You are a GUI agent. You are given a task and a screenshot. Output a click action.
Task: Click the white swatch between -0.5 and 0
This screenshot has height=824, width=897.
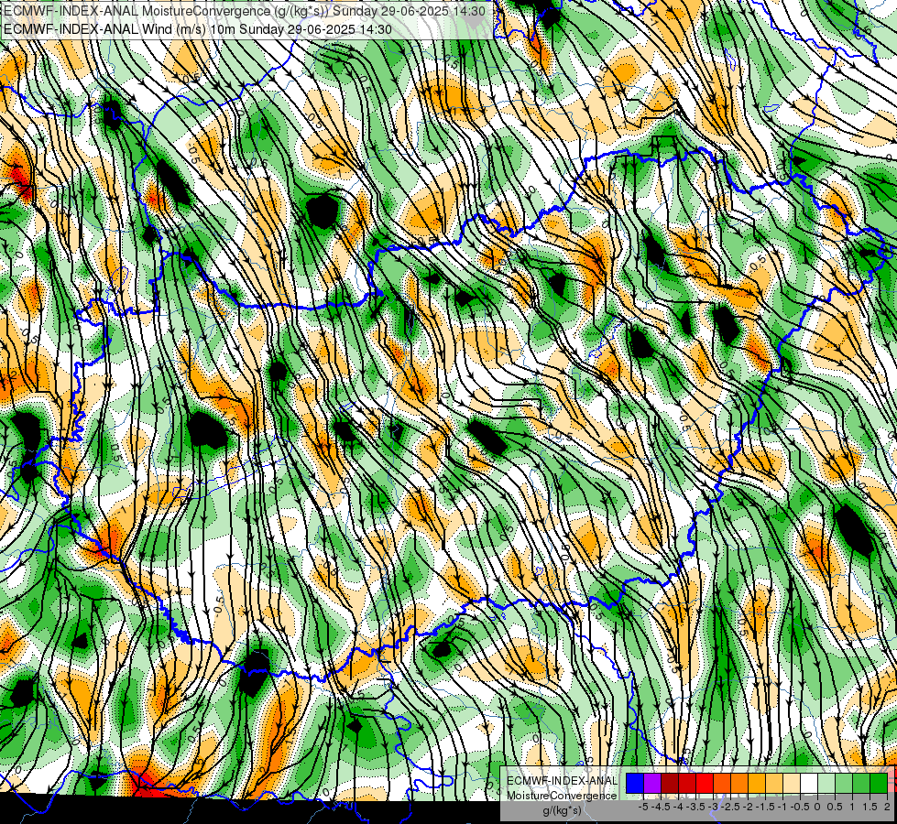tap(809, 784)
